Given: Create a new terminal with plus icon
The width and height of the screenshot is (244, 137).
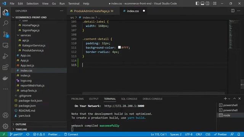Looking at the screenshot, I should coord(225,99).
